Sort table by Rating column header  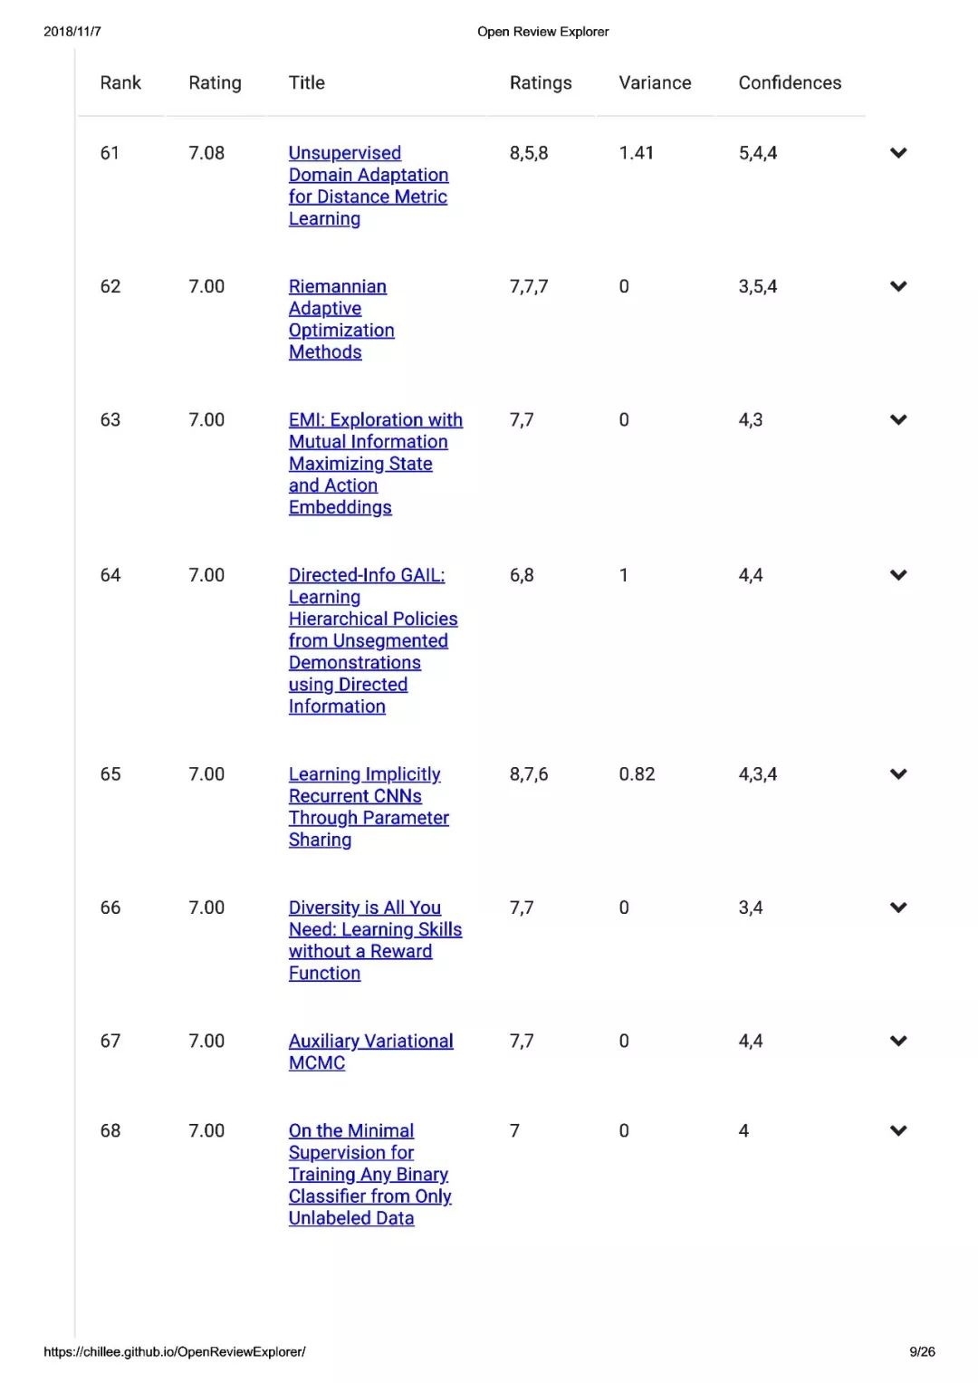pos(215,82)
